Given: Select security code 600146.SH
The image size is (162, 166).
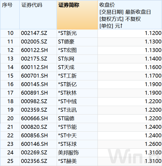Looking at the screenshot, I should pyautogui.click(x=38, y=144).
